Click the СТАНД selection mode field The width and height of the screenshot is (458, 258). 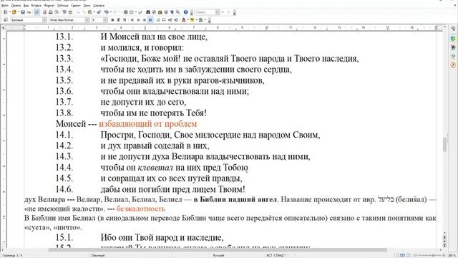click(278, 255)
